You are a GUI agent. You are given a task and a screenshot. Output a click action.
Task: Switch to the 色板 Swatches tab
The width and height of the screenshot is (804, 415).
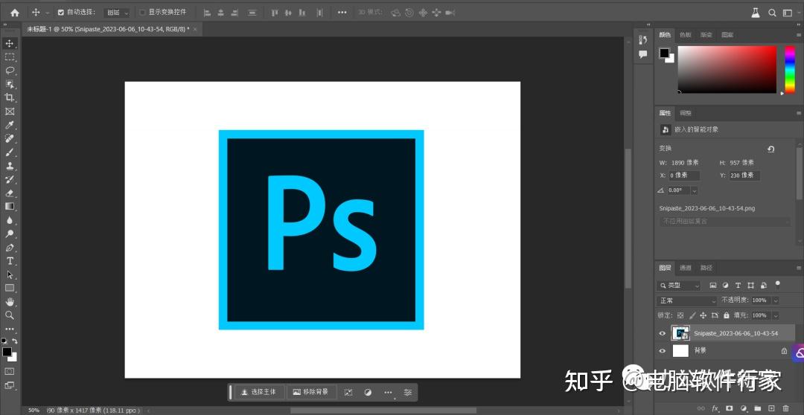[x=686, y=35]
